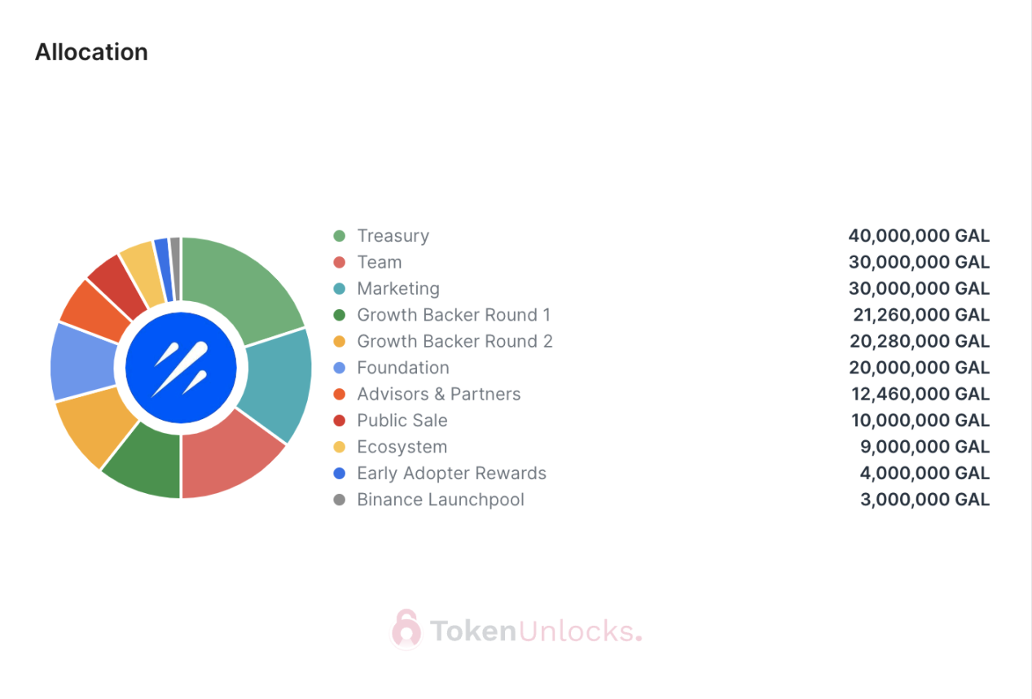Screen dimensions: 1032x699
Task: Select the gray Binance Launchpool legend dot
Action: 340,500
